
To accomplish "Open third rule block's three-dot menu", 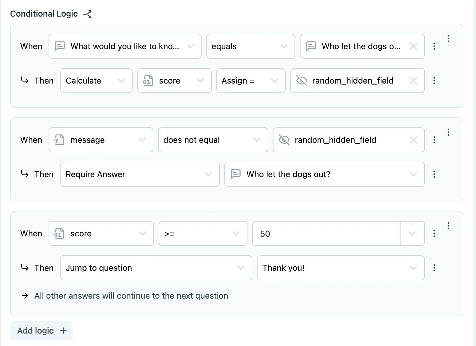I will 448,226.
